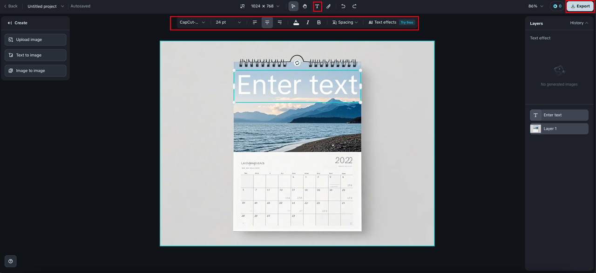Select the pointer Select tool

click(x=293, y=6)
